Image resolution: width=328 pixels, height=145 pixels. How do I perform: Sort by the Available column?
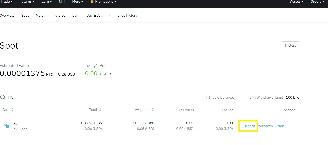pyautogui.click(x=144, y=110)
